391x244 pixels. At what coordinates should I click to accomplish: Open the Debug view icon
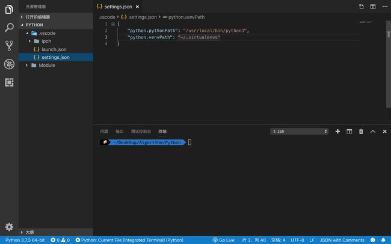(9, 64)
